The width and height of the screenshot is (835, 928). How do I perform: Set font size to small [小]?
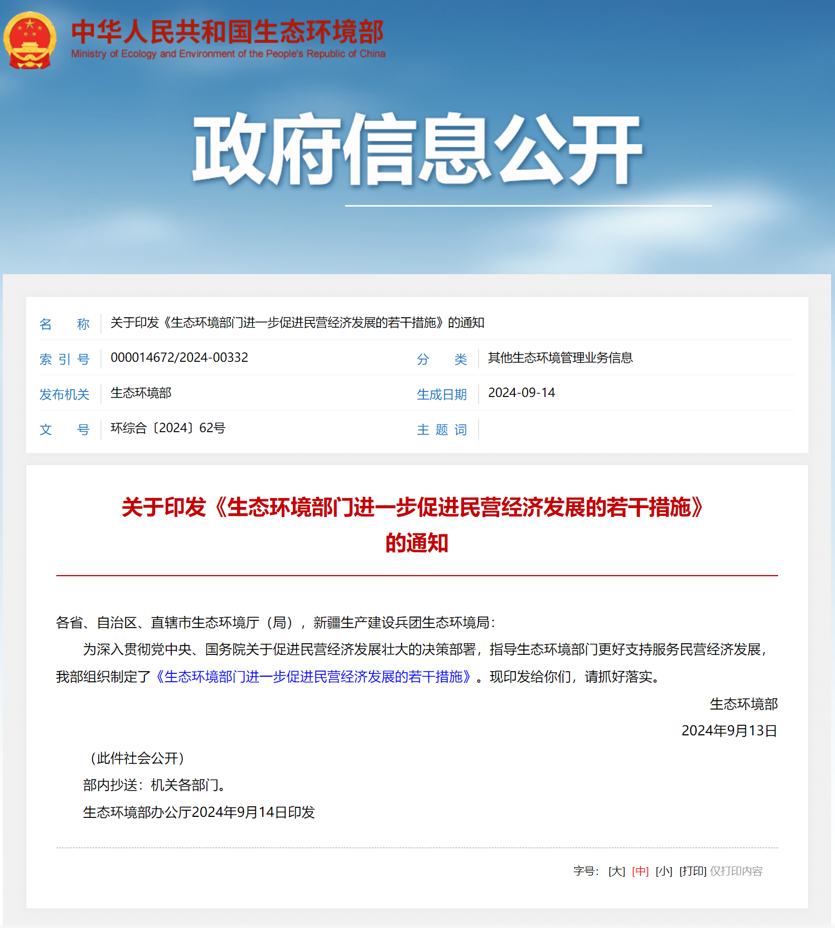[x=664, y=871]
